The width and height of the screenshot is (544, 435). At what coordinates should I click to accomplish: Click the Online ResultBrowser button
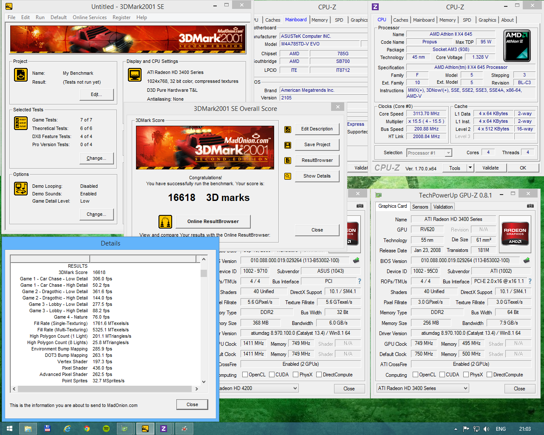[x=213, y=221]
